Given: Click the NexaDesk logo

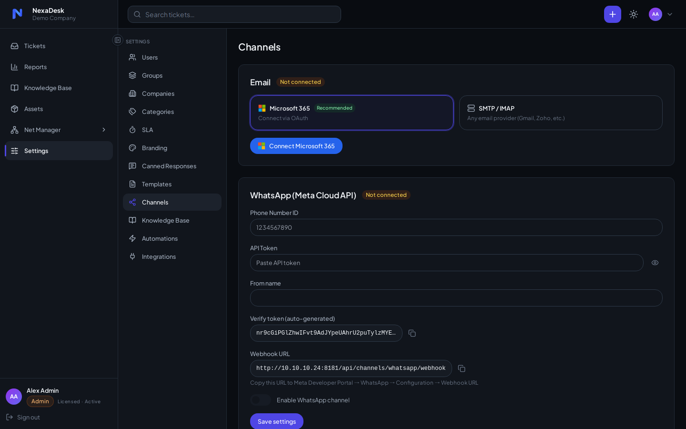Looking at the screenshot, I should pyautogui.click(x=17, y=14).
